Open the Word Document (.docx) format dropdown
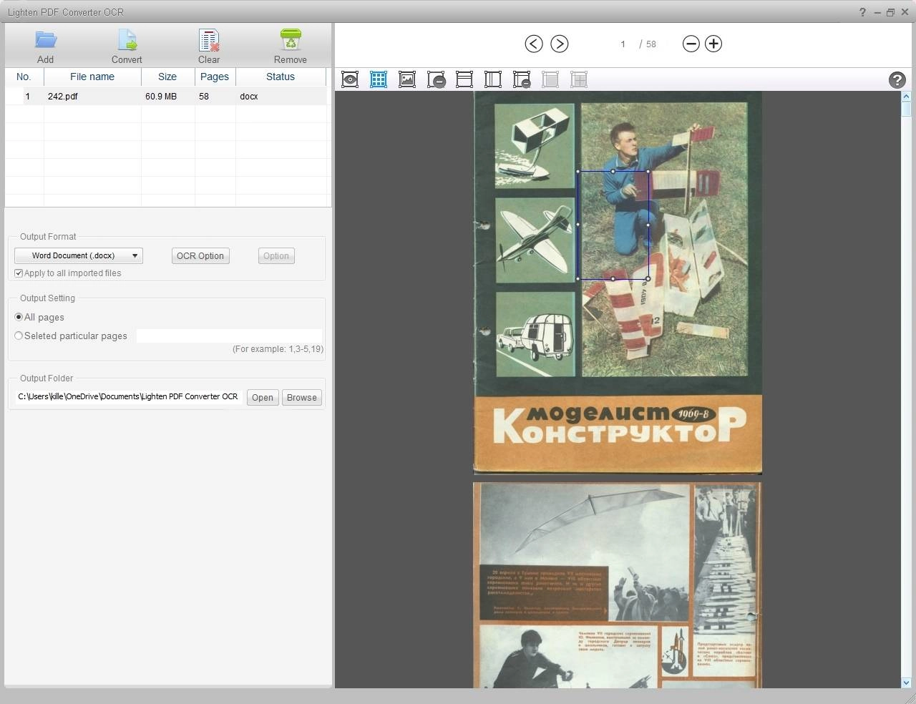The image size is (916, 704). click(x=79, y=255)
